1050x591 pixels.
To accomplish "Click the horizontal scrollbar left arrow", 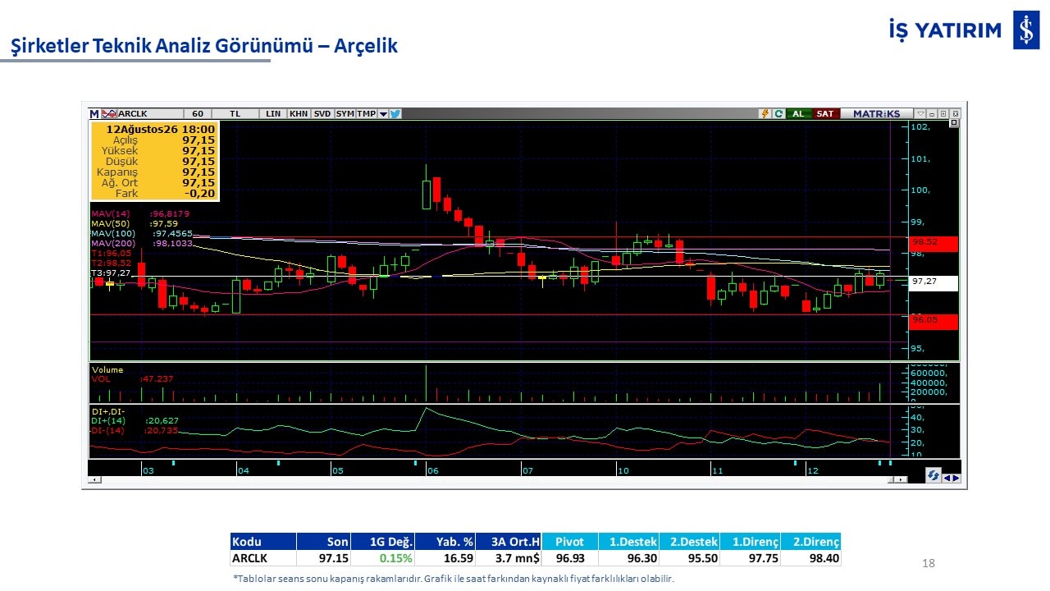I will [x=95, y=479].
